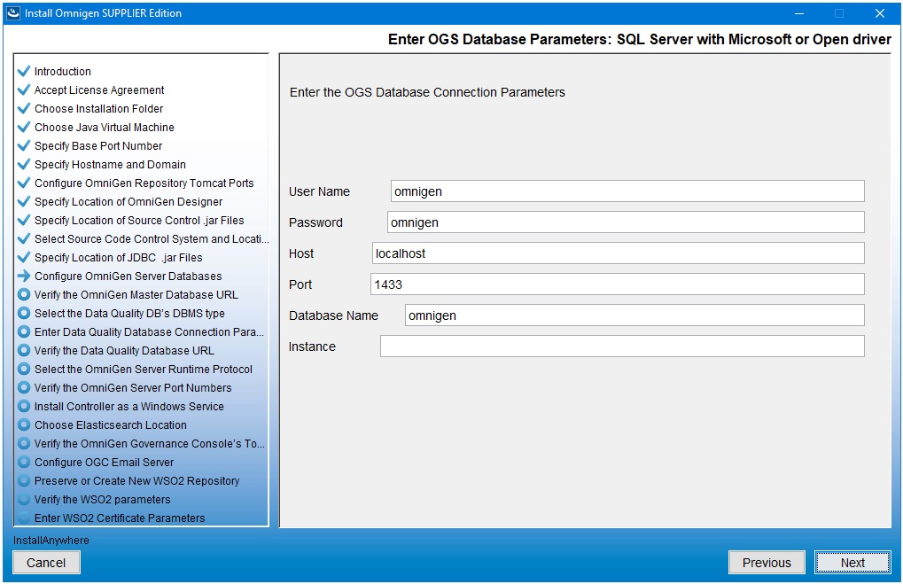The width and height of the screenshot is (903, 584).
Task: Focus the User Name field
Action: click(x=627, y=191)
